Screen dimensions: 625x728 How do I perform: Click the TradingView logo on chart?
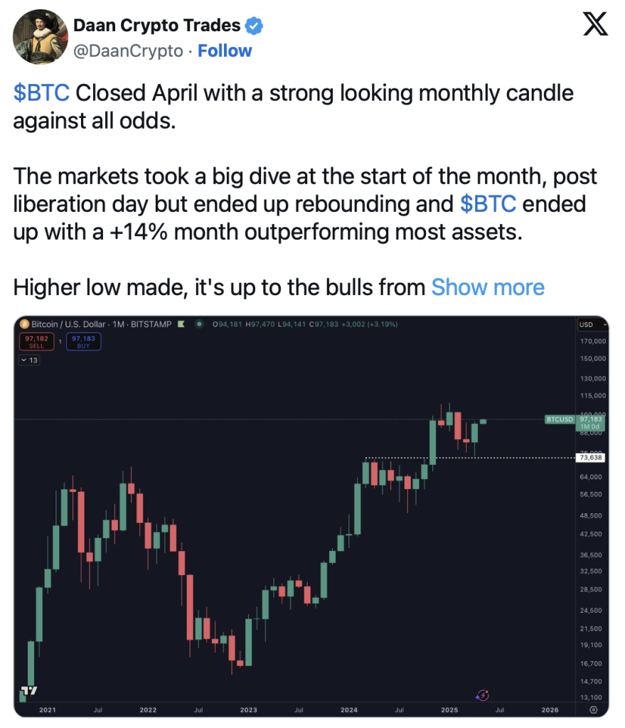pyautogui.click(x=28, y=691)
